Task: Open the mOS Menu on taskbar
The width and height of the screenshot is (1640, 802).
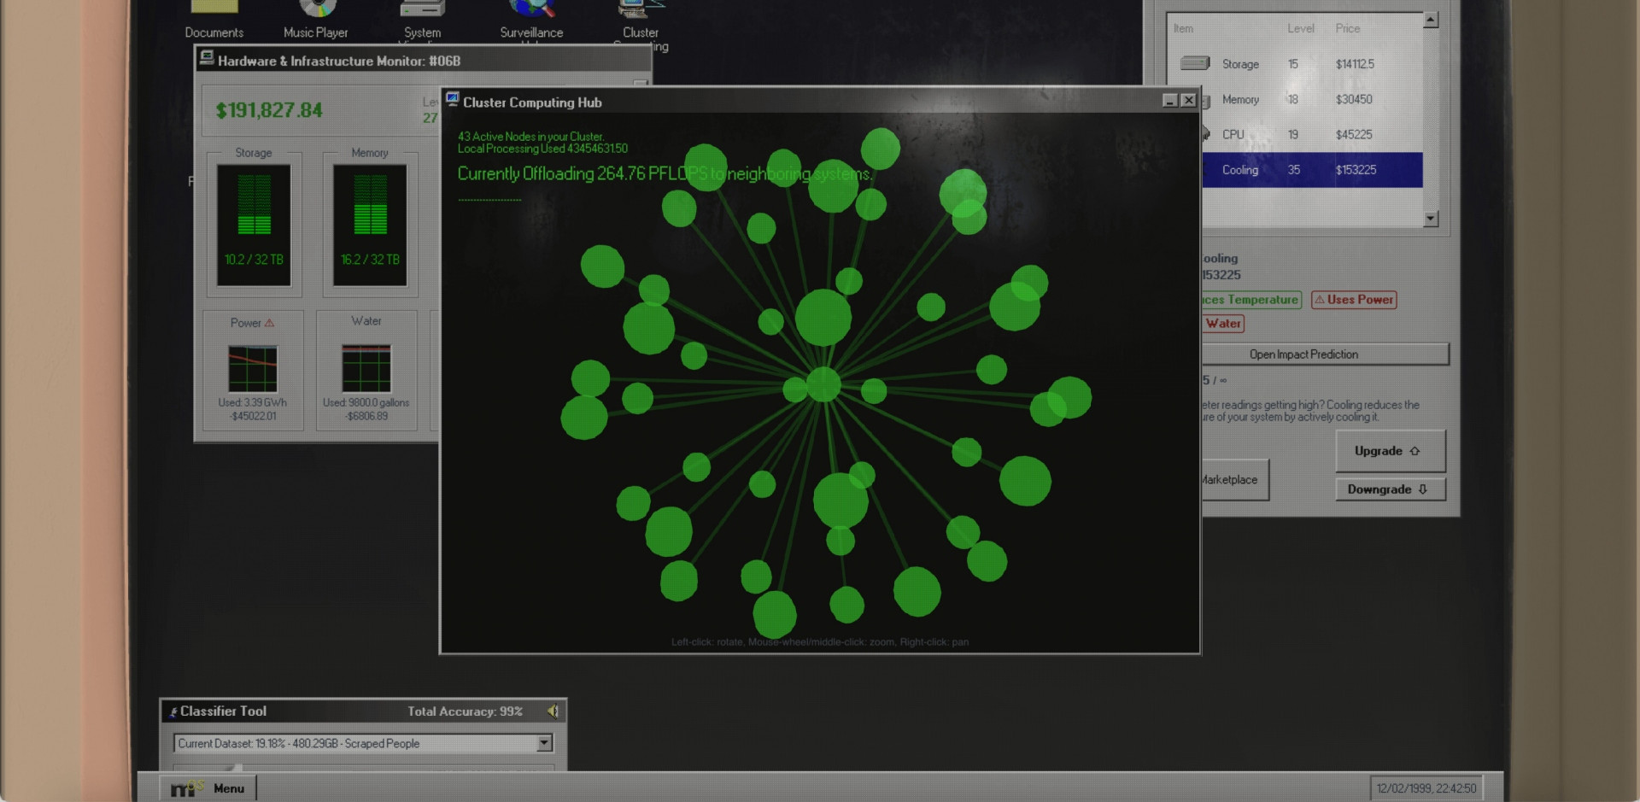Action: click(x=209, y=788)
